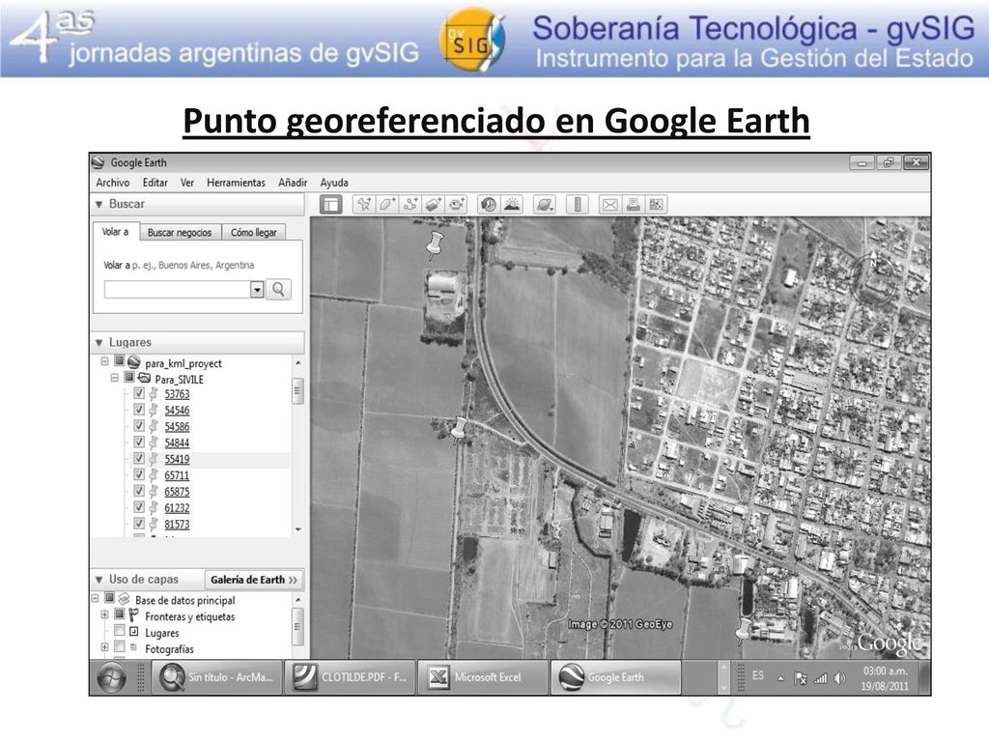Uncheck the 54586 placemark checkbox
The width and height of the screenshot is (989, 742).
139,426
